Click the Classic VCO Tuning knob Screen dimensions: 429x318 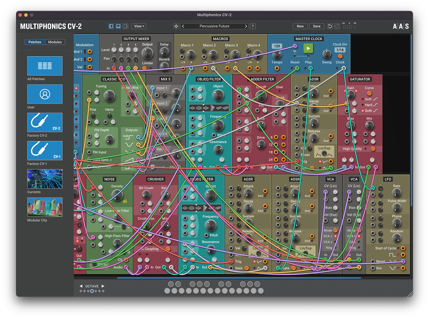click(109, 96)
